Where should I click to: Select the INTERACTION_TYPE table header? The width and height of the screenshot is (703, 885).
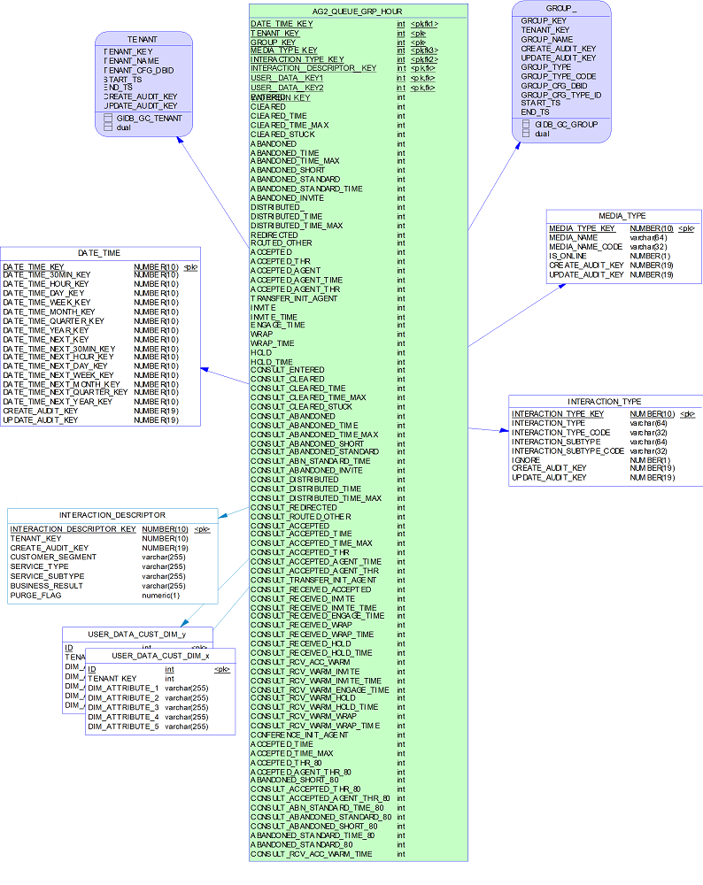[605, 401]
